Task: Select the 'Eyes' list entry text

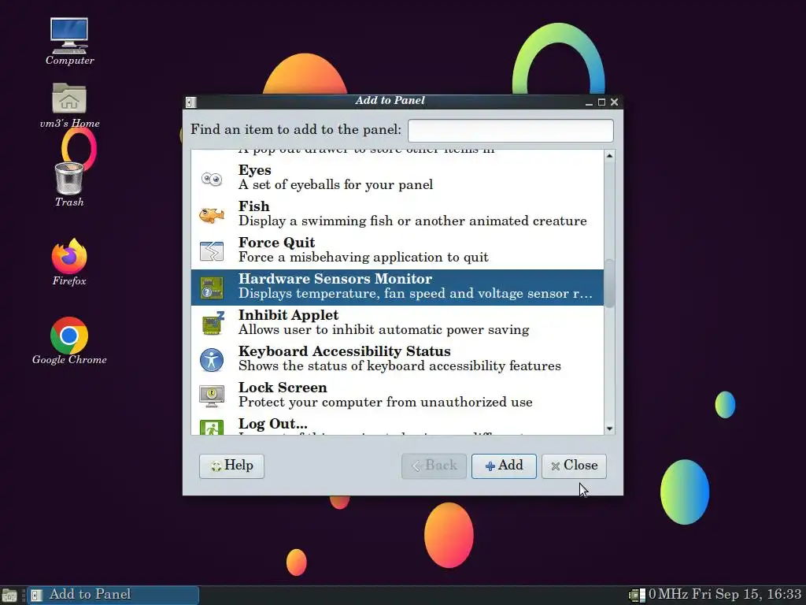Action: [x=254, y=170]
